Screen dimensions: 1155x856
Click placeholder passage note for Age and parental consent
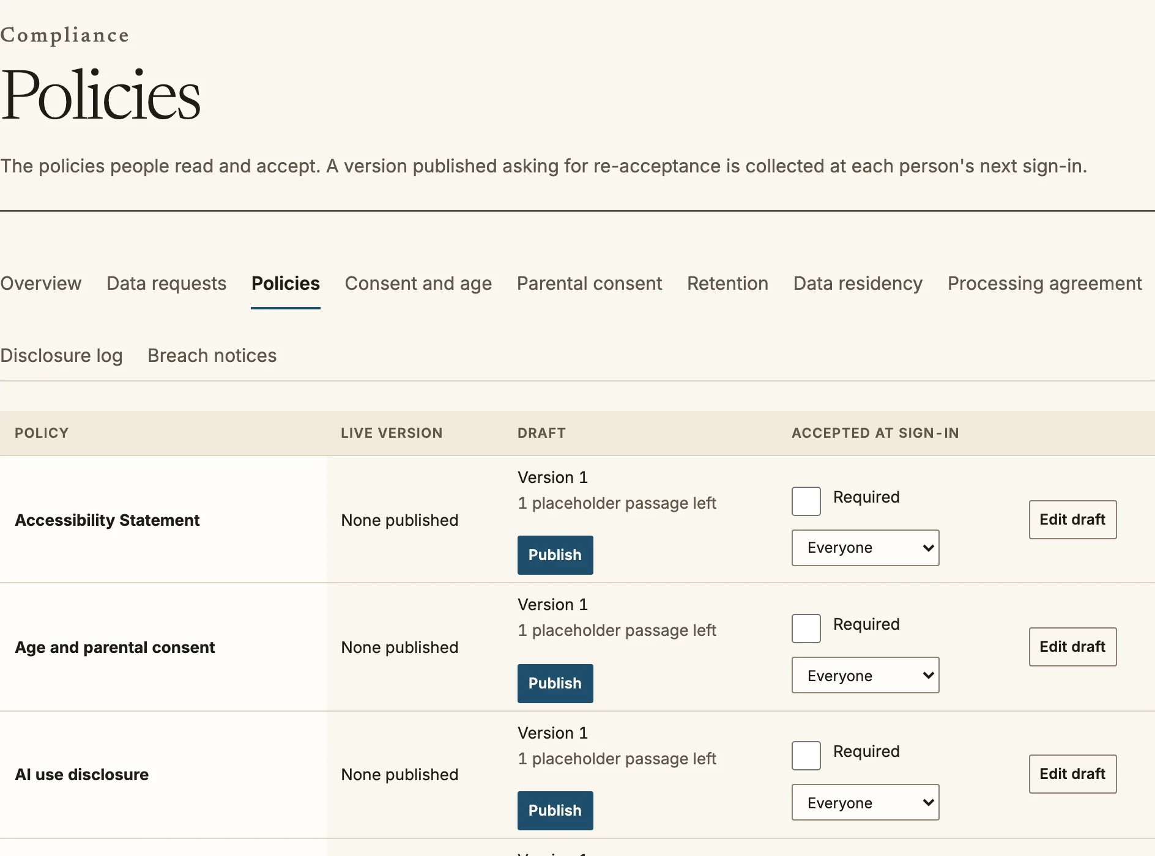(617, 630)
